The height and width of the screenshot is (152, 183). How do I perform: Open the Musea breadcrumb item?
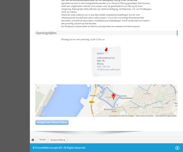point(43,140)
